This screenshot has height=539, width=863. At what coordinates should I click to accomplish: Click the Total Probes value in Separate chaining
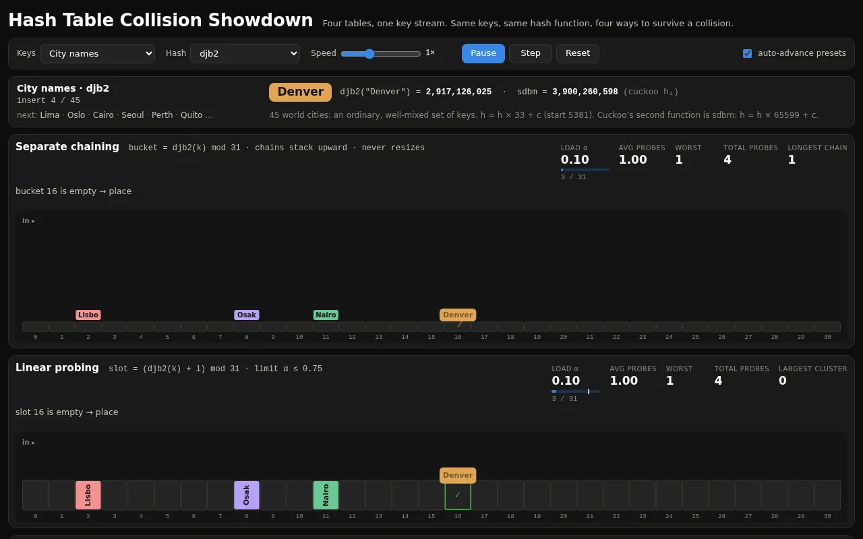point(727,160)
